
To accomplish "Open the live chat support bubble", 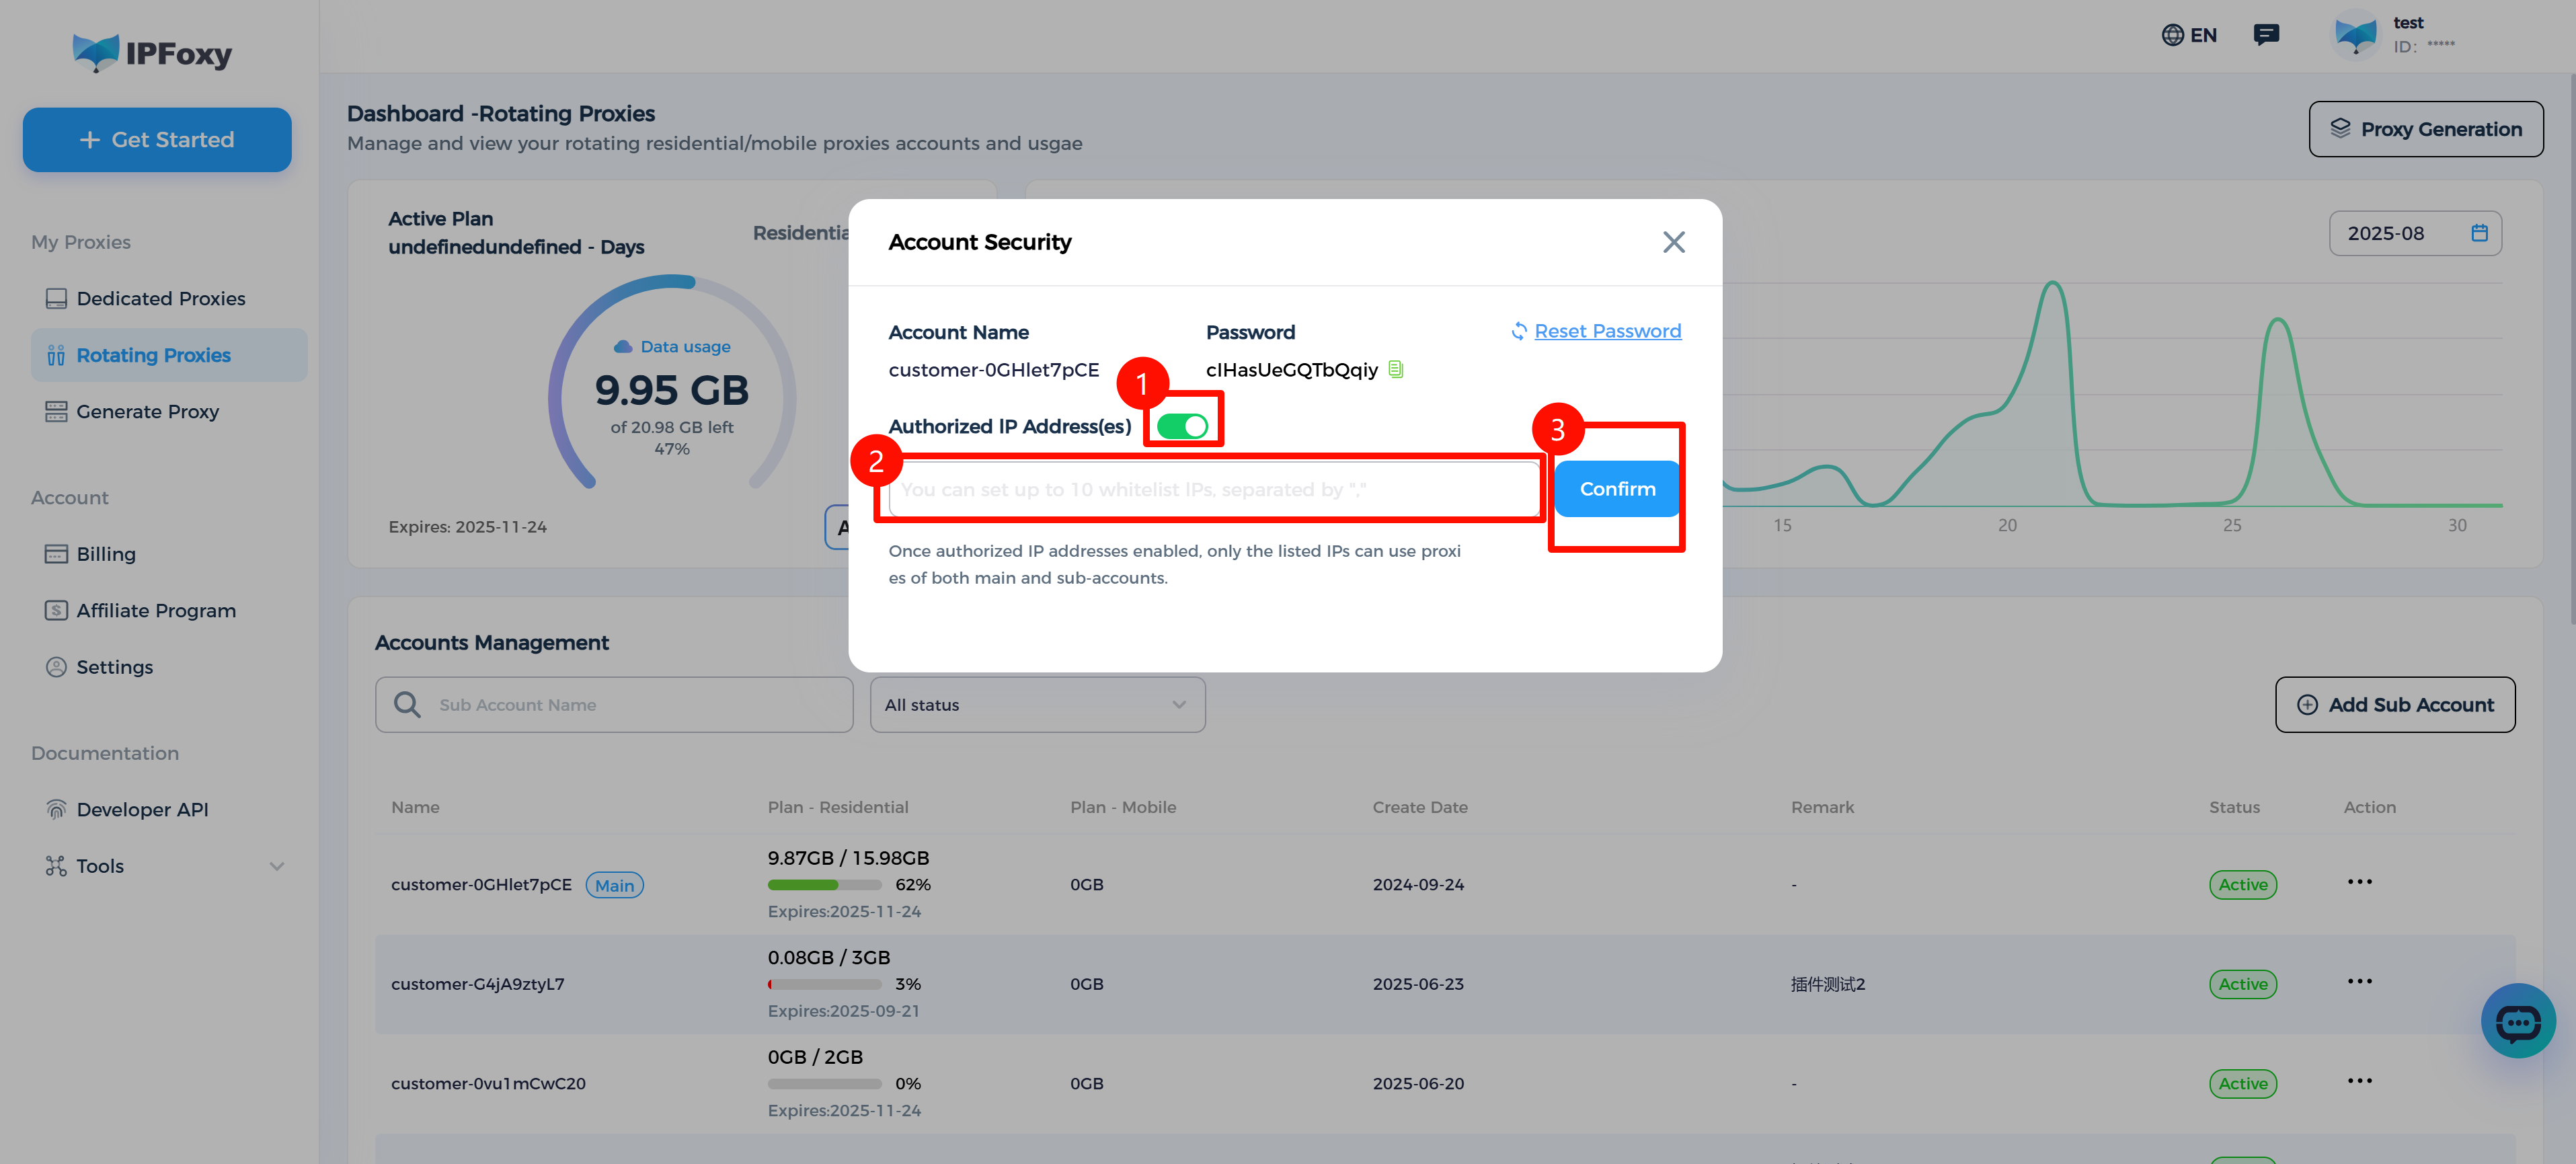I will coord(2517,1021).
